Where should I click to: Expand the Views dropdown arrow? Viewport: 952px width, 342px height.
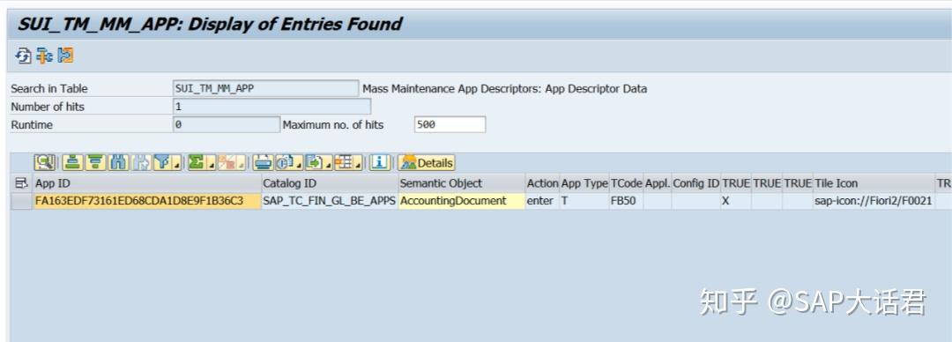[x=299, y=163]
